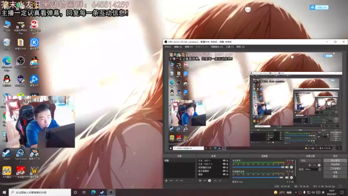
Task: Open Task View on the taskbar
Action: tap(84, 192)
